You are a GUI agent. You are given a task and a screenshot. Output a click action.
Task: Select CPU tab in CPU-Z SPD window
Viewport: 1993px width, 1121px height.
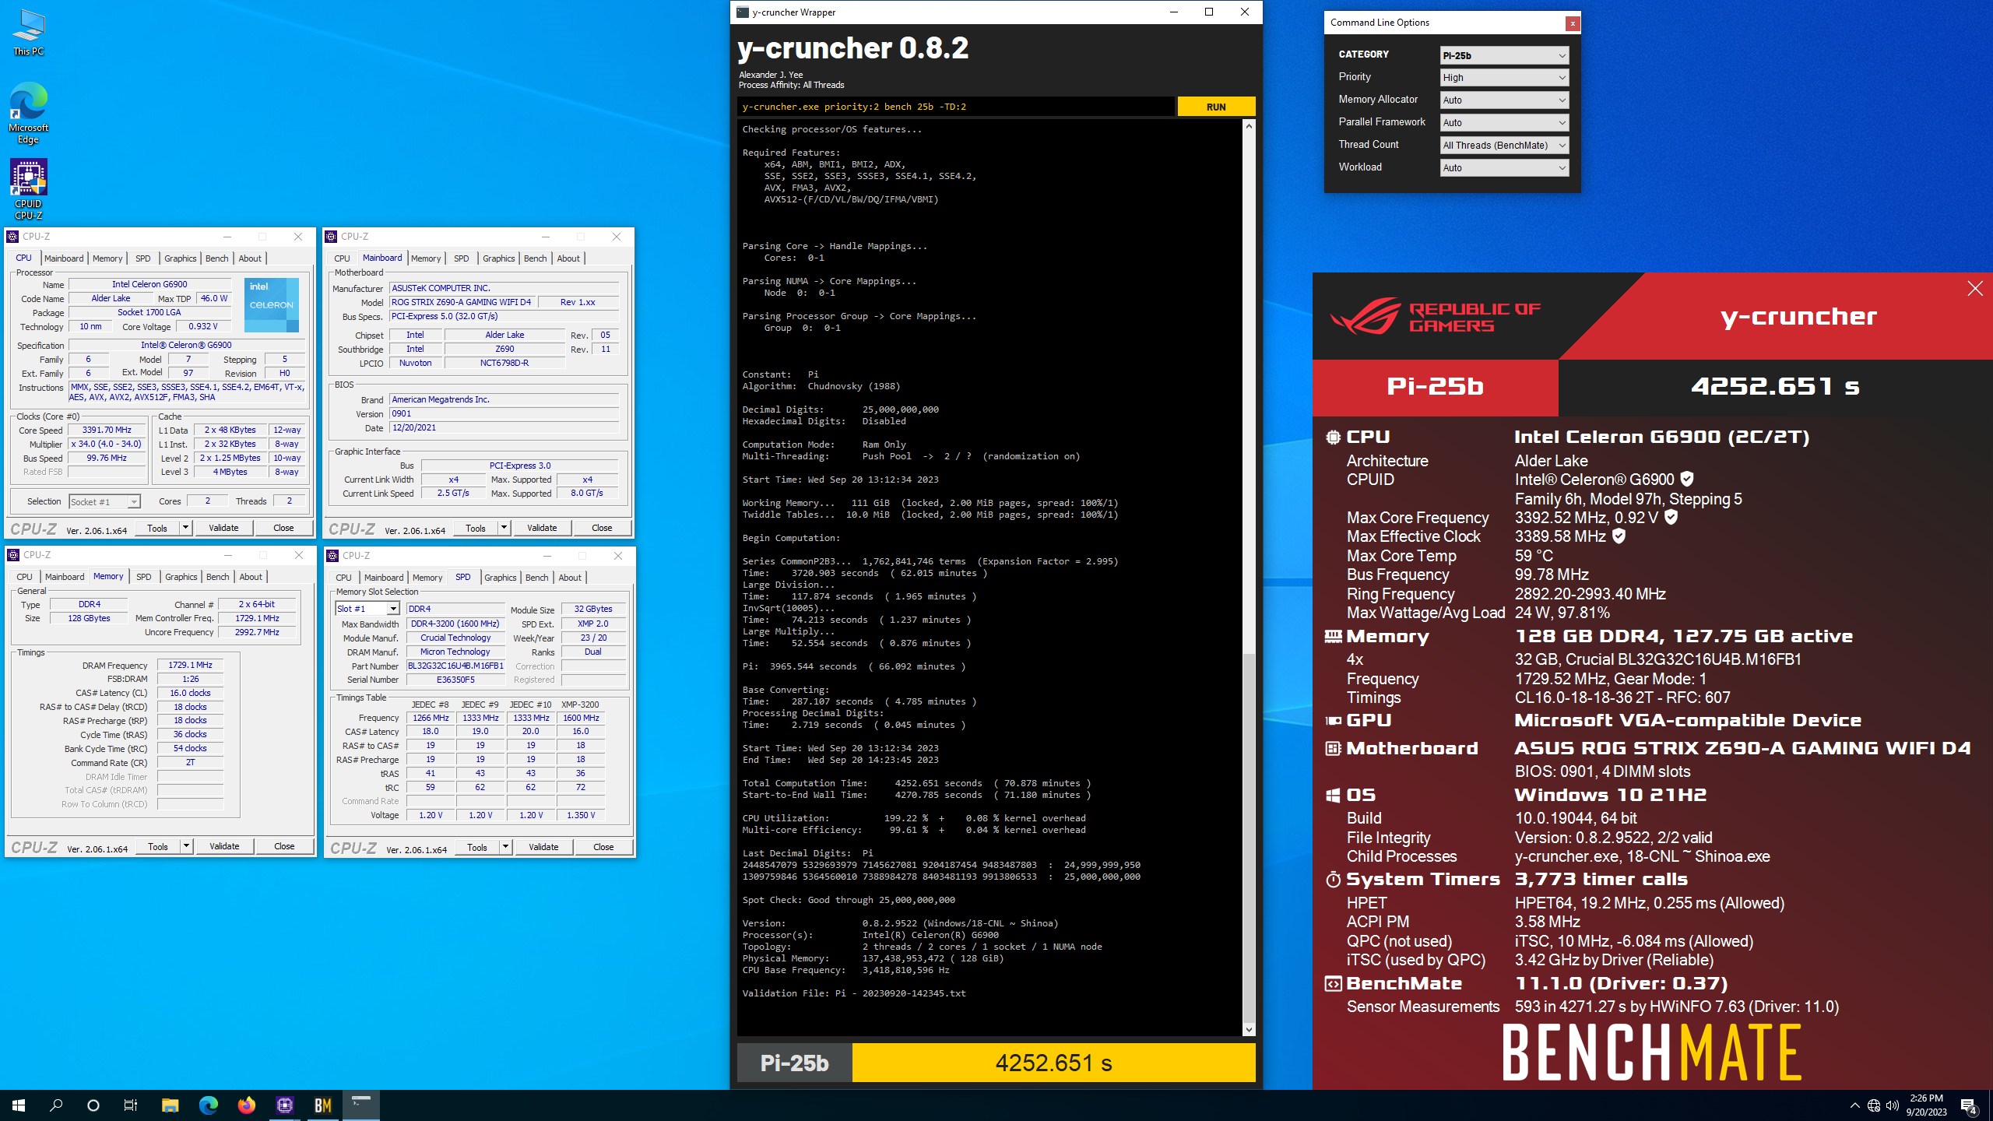coord(343,578)
